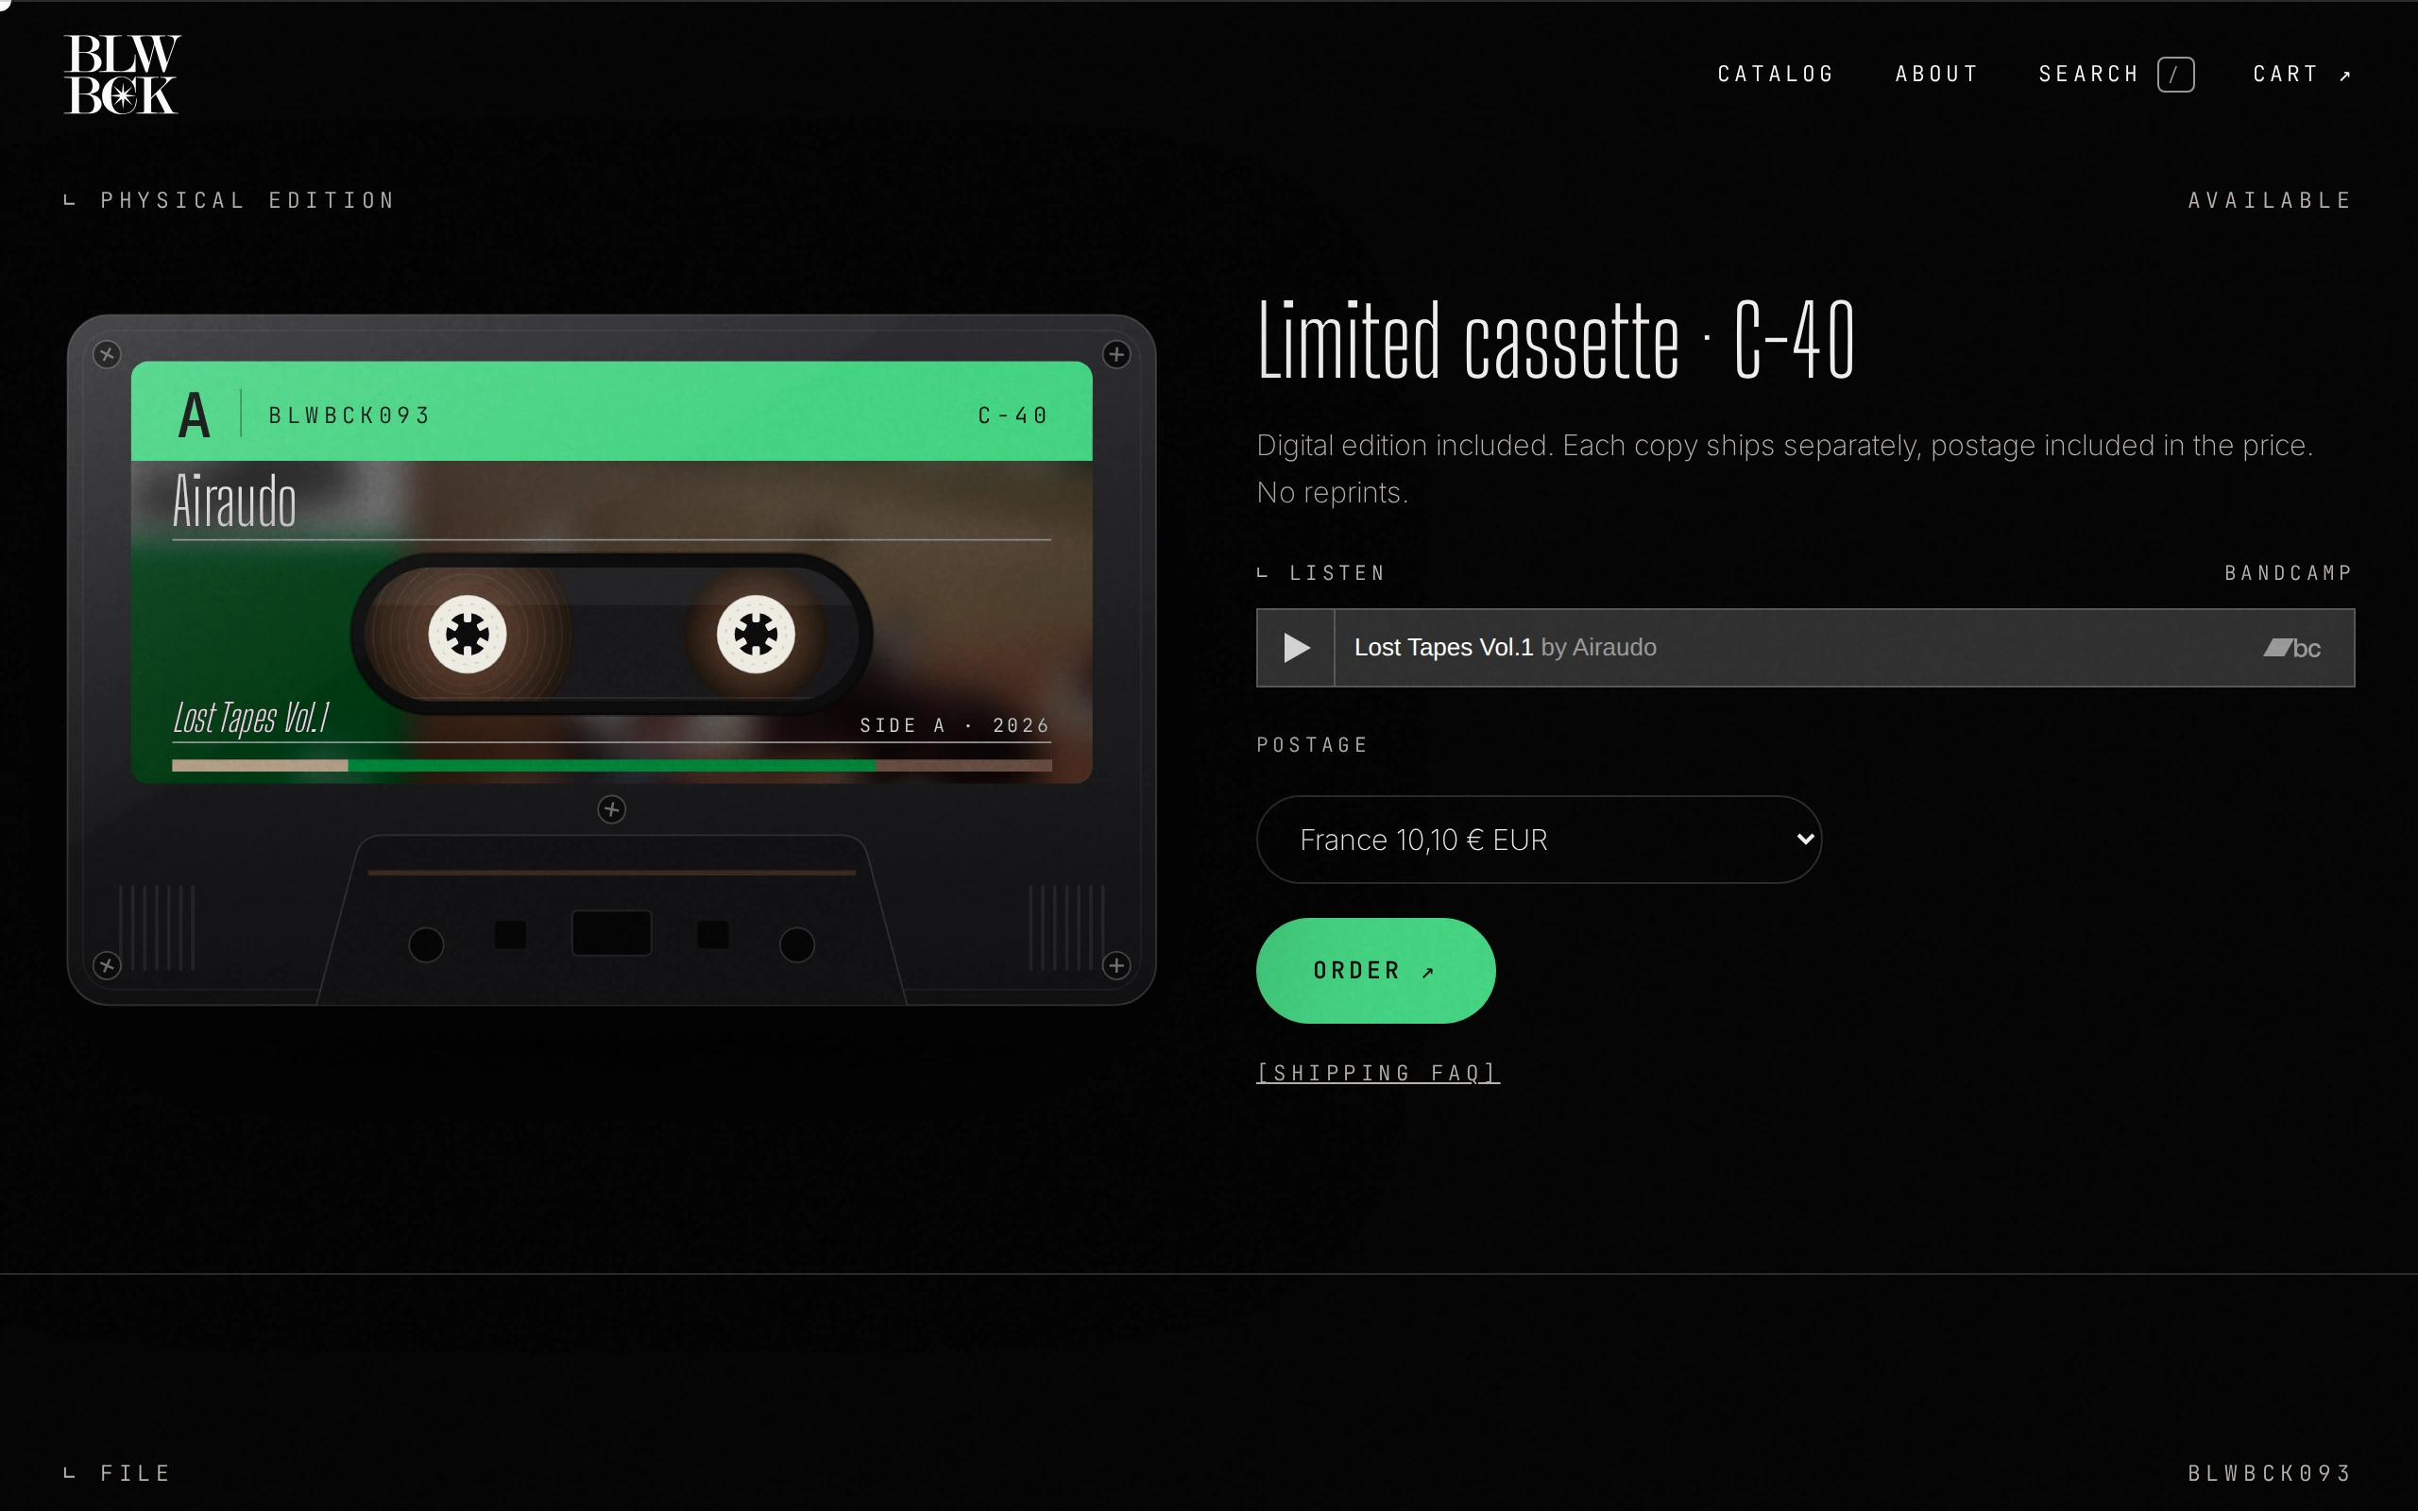Click the AVAILABLE status text

point(2270,200)
